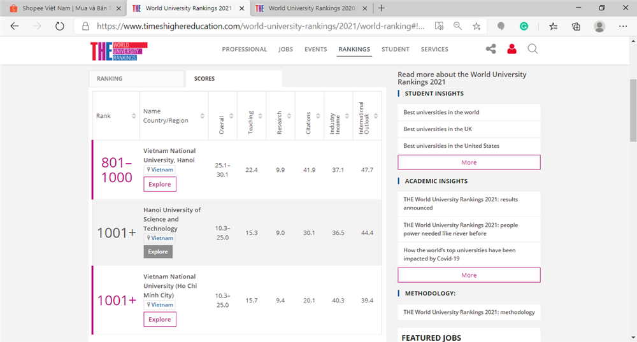This screenshot has width=637, height=342.
Task: Reload the current page
Action: (60, 26)
